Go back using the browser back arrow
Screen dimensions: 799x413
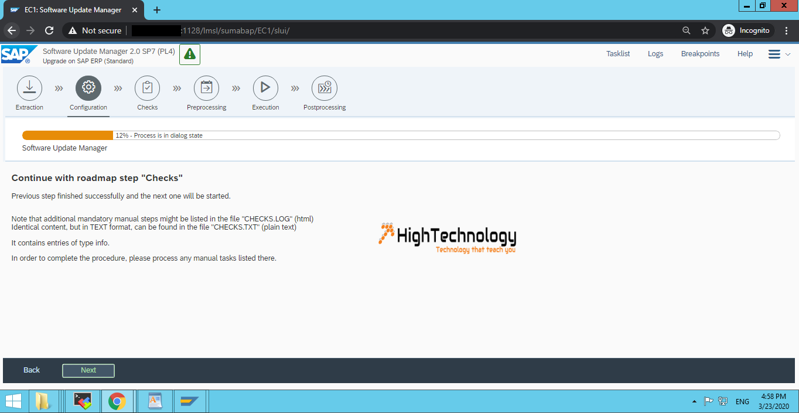[x=12, y=30]
